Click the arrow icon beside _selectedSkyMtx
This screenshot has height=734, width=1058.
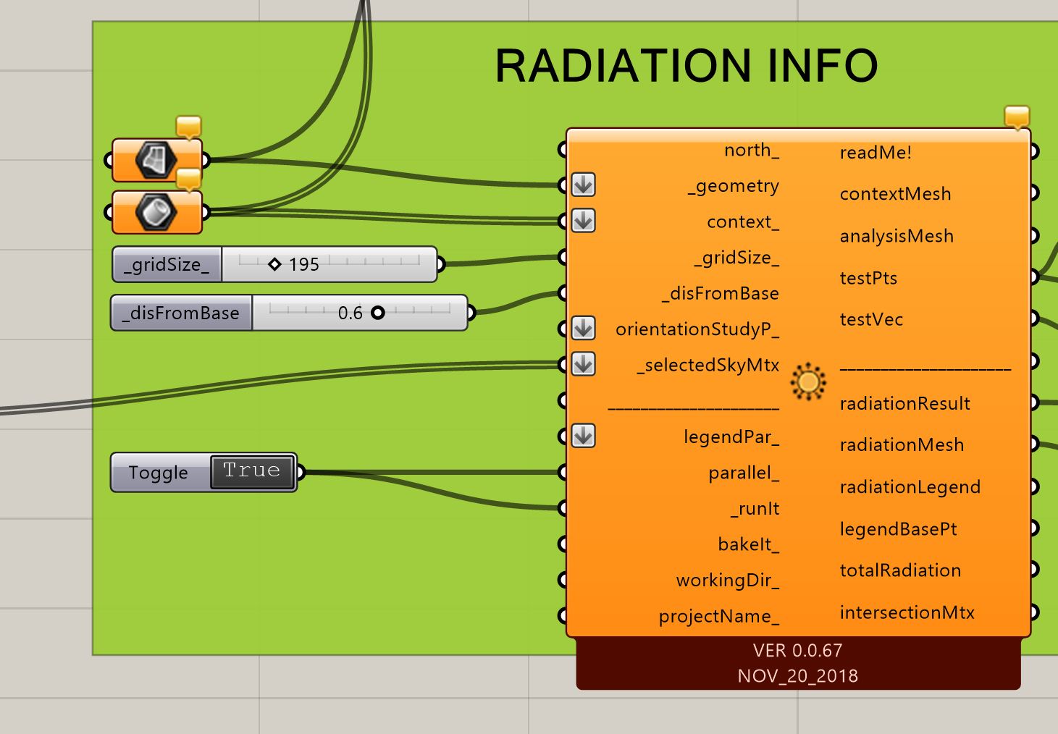[583, 364]
